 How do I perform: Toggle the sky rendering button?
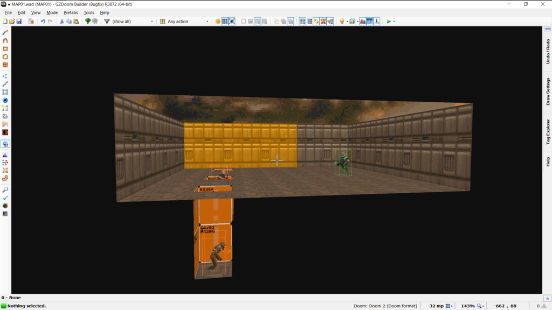(370, 22)
